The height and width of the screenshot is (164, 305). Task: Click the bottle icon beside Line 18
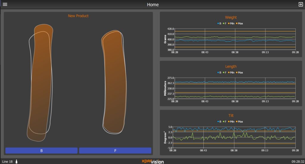coord(16,162)
